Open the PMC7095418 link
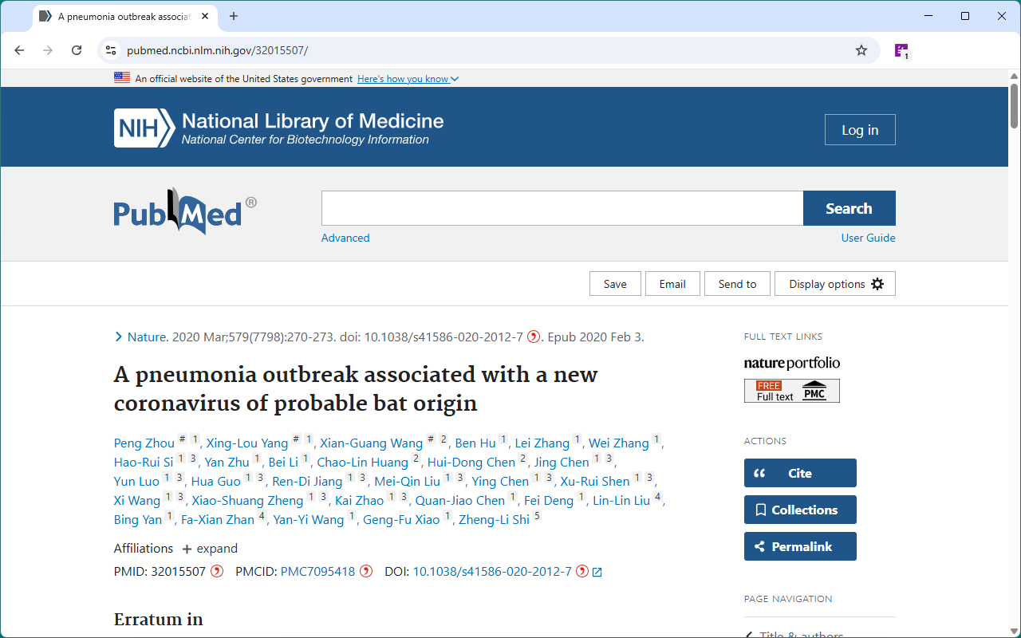 click(x=317, y=572)
